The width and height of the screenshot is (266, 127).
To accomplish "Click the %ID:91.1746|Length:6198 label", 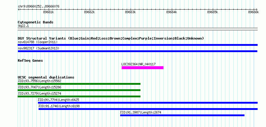I will click(x=59, y=106).
